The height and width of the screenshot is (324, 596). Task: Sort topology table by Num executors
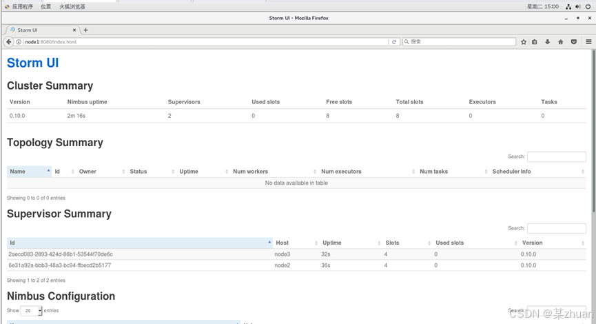[x=367, y=172]
